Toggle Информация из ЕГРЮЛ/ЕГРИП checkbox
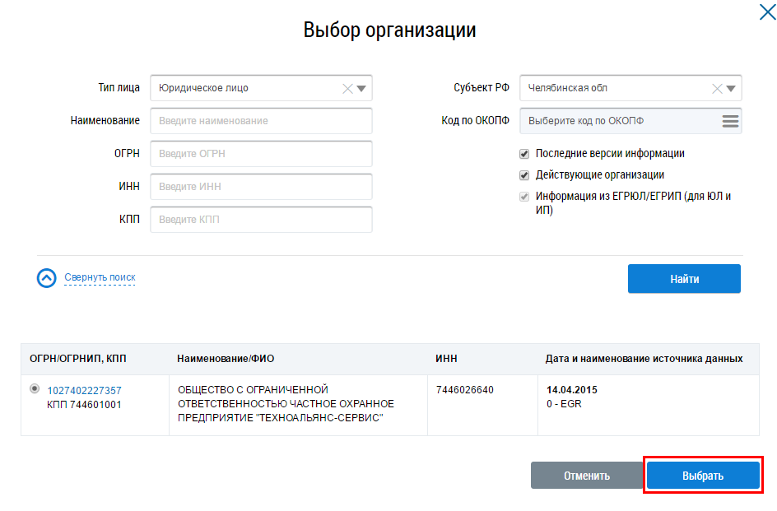 tap(524, 197)
